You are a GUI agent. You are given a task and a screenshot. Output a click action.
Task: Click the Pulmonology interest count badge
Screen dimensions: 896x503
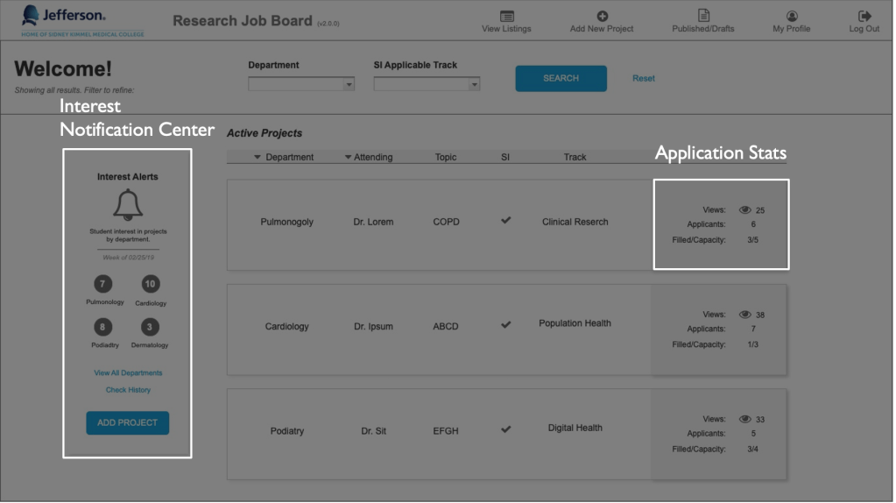104,284
